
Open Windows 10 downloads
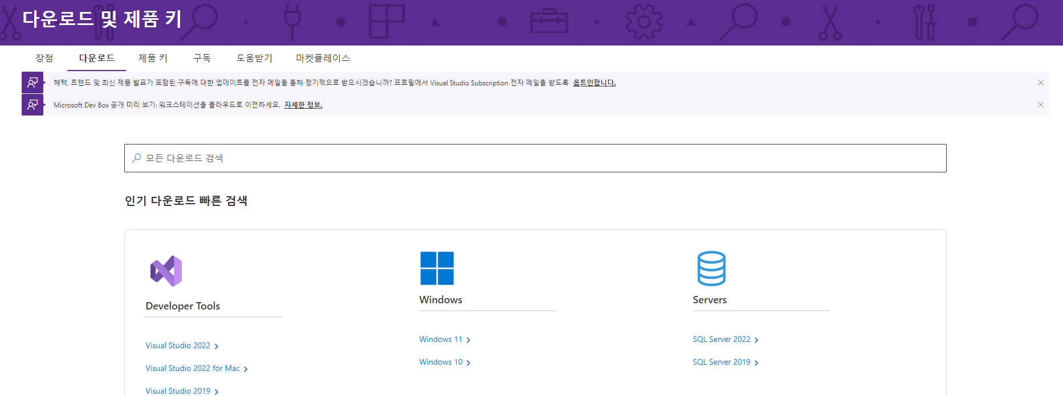[x=441, y=362]
